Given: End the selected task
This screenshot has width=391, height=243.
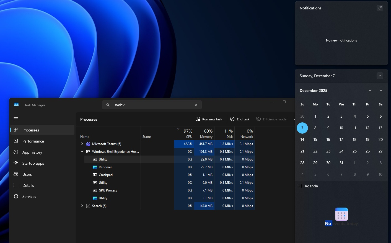Looking at the screenshot, I should [x=240, y=119].
